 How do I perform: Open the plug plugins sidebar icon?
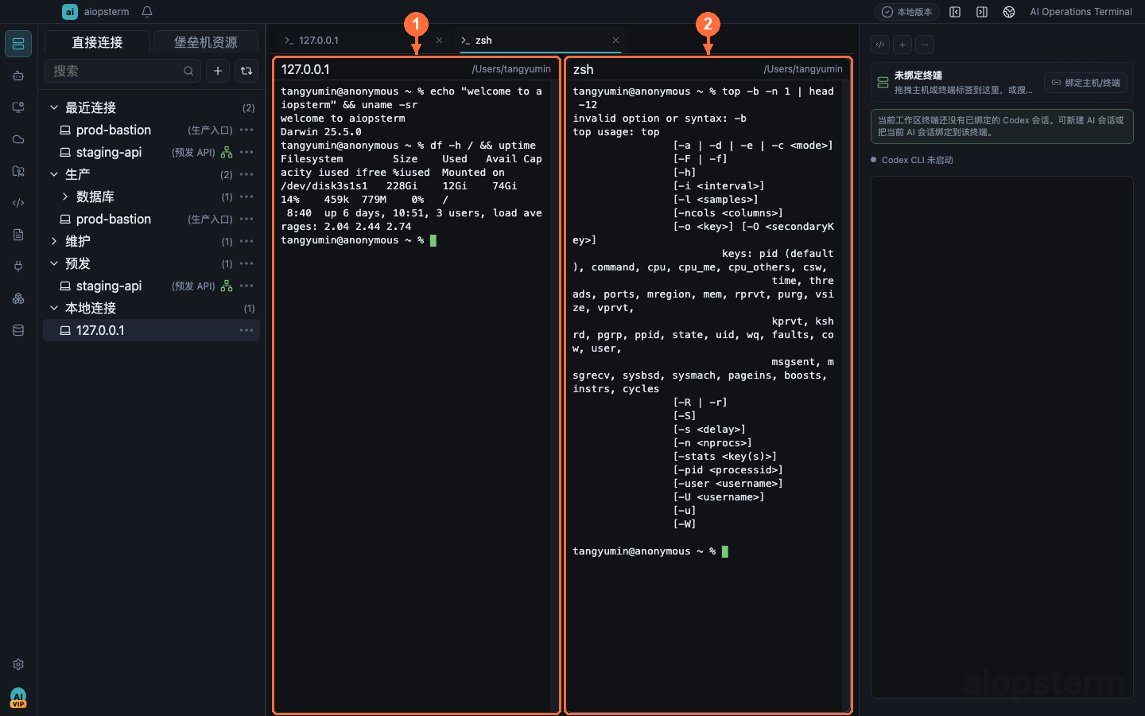click(18, 267)
